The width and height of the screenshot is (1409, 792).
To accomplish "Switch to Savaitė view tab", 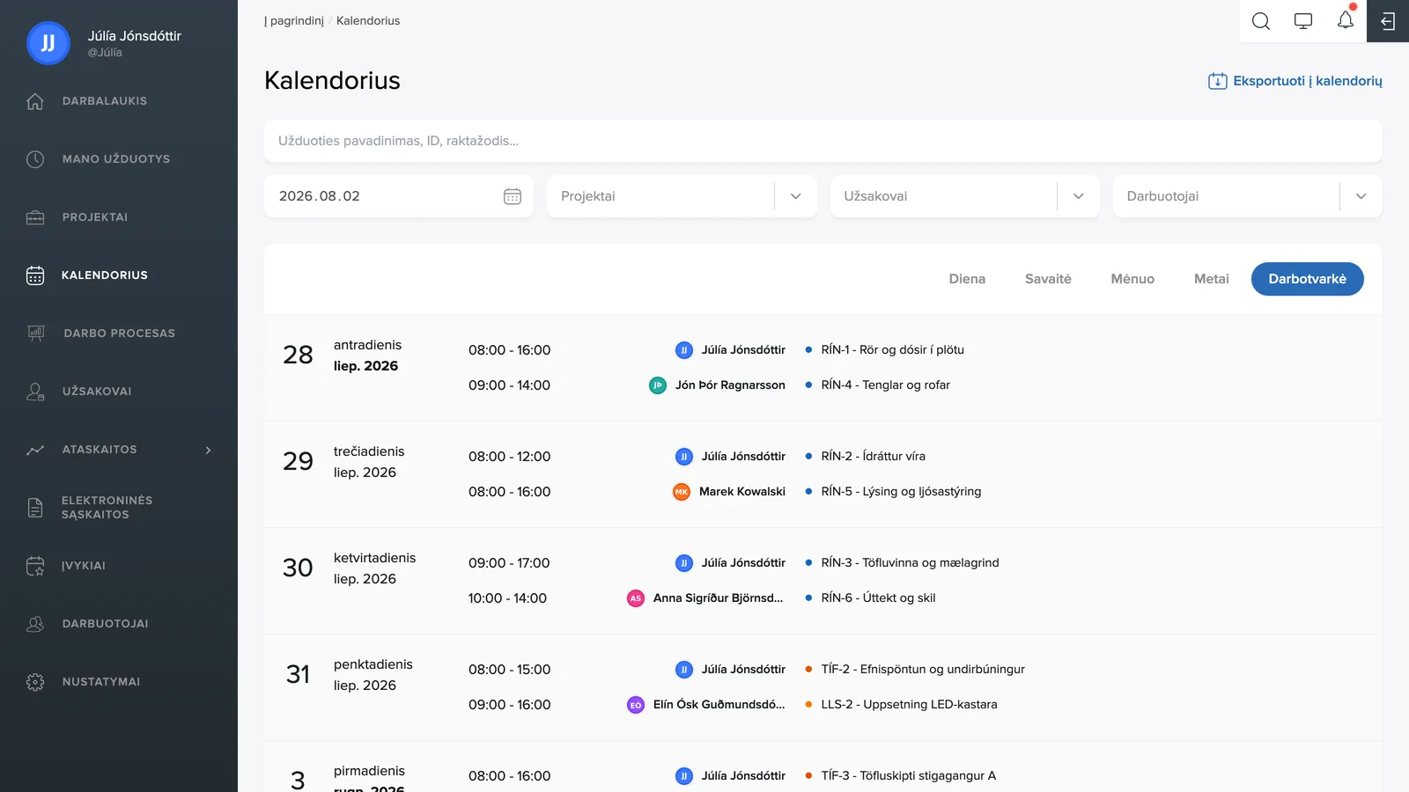I will point(1048,279).
